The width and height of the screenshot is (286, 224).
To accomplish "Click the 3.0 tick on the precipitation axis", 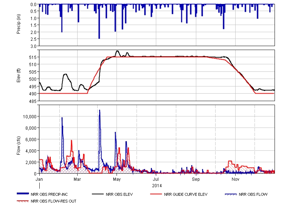I will coord(33,46).
